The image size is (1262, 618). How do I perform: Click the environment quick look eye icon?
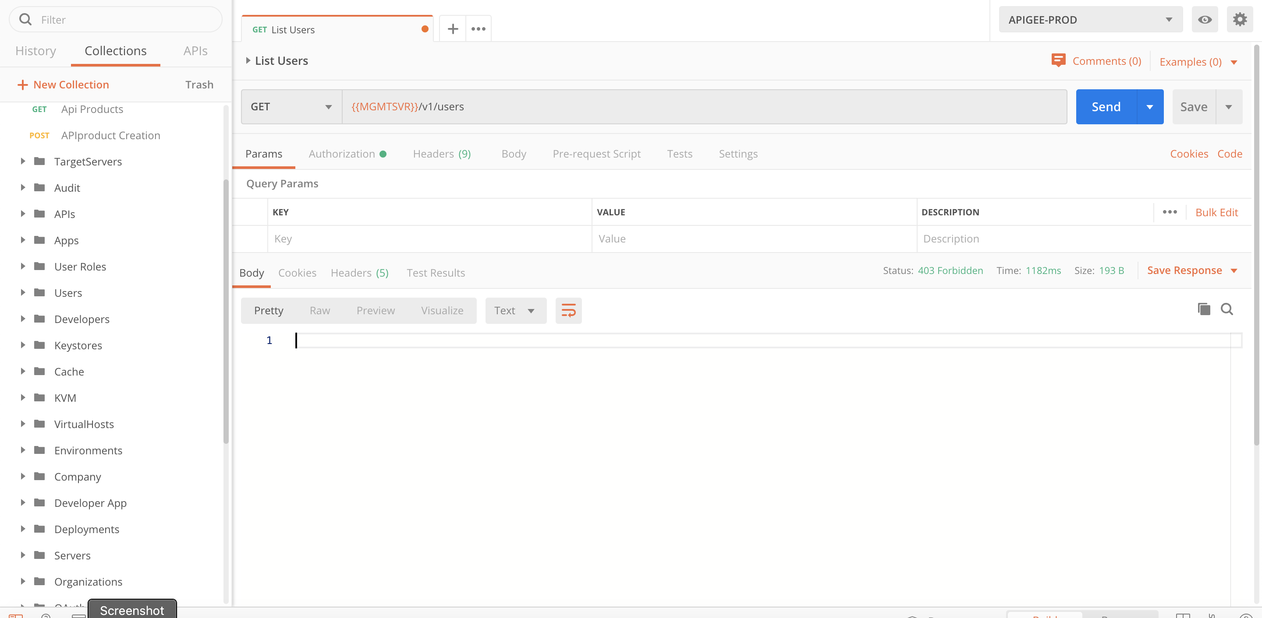1204,20
